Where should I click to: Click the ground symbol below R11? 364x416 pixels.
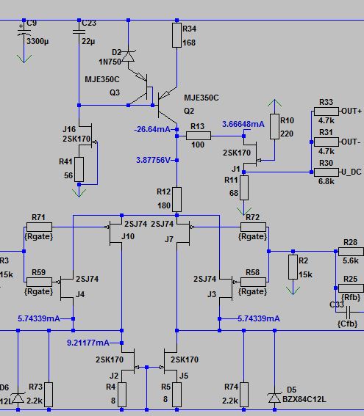point(244,211)
